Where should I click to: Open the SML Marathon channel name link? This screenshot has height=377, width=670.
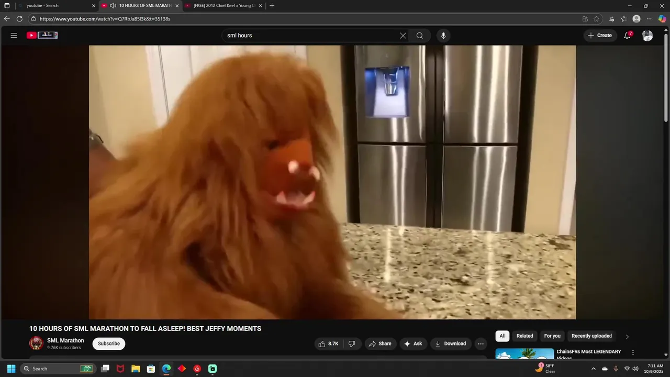tap(65, 340)
